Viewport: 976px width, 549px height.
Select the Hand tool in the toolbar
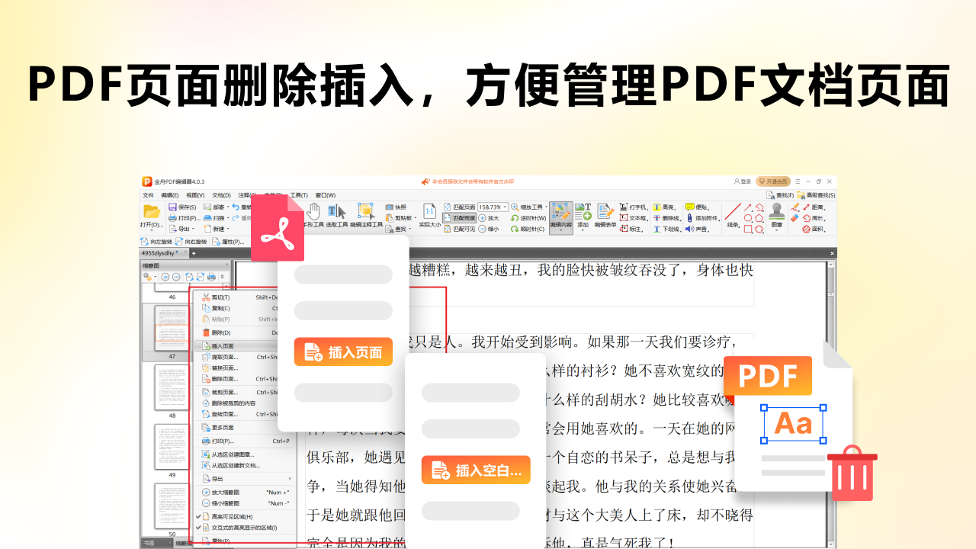(x=313, y=210)
